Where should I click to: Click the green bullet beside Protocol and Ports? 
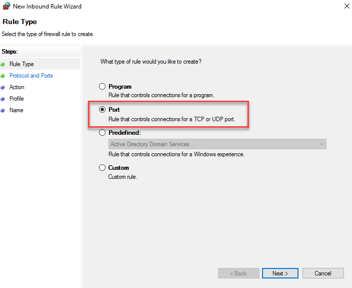point(2,76)
